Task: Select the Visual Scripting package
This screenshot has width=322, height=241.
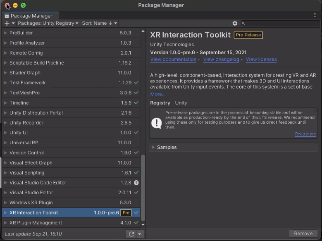Action: pyautogui.click(x=71, y=173)
